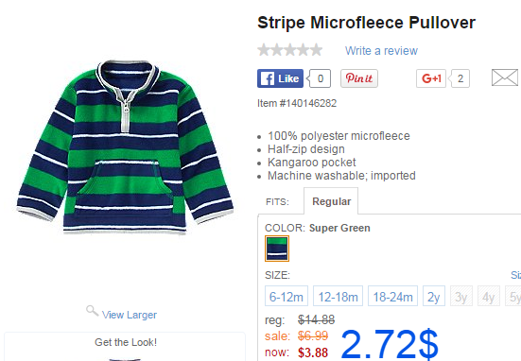Screen dimensions: 521x361
Task: Click the striped pullover product image
Action: click(125, 147)
